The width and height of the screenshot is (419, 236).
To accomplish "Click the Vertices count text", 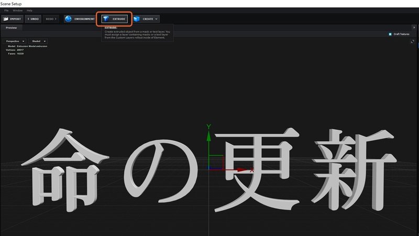I will click(15, 50).
